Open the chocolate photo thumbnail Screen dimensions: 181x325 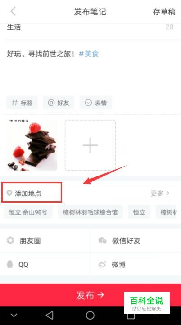pos(32,145)
